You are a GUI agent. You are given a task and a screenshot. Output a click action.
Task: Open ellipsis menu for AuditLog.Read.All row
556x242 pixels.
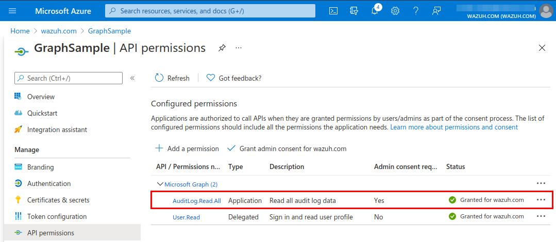(x=541, y=200)
